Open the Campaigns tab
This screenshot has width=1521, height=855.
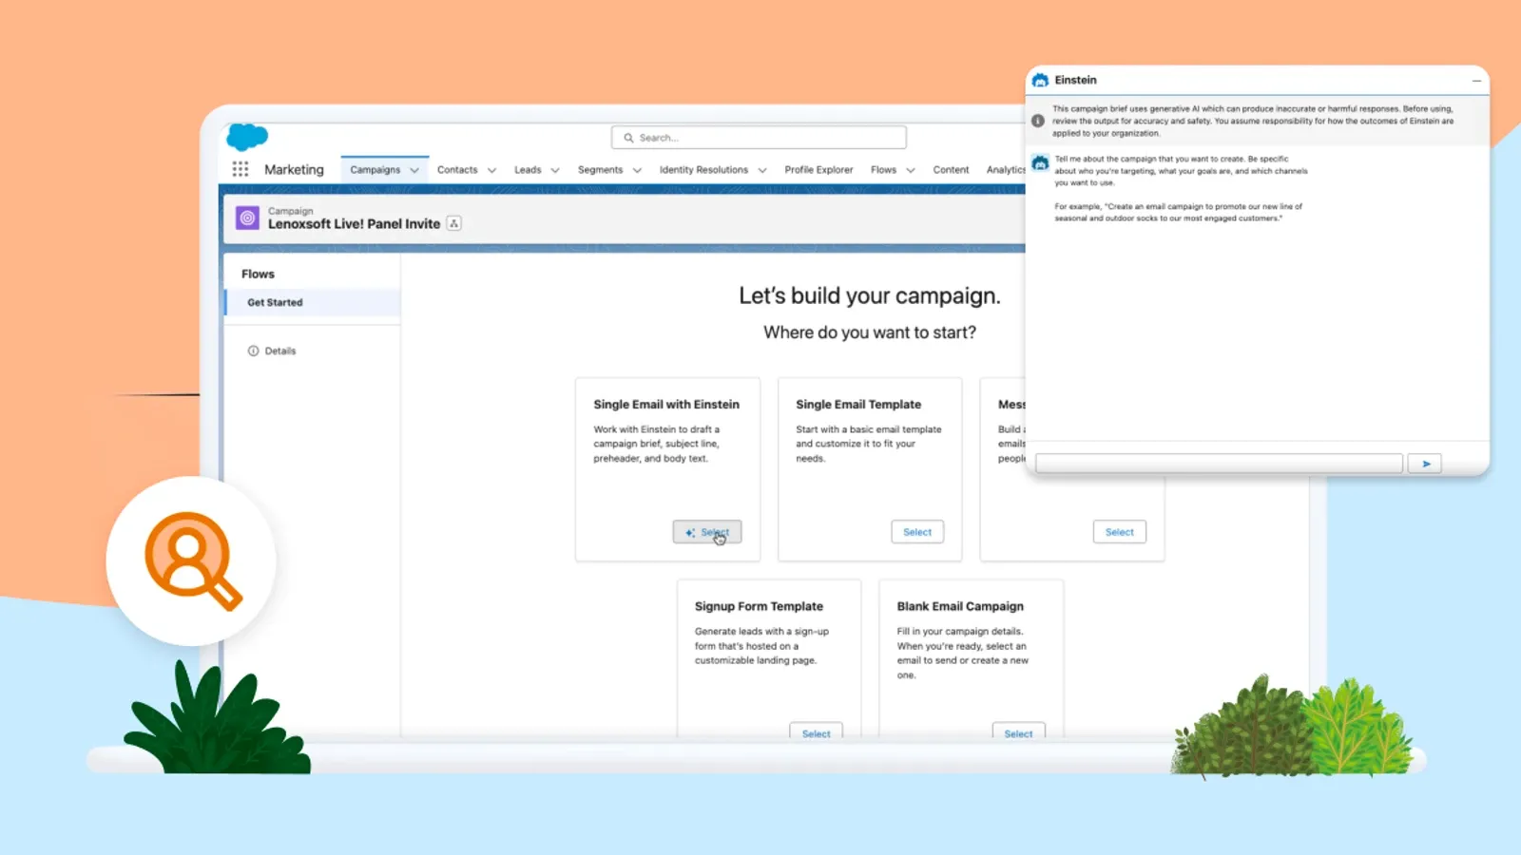pyautogui.click(x=375, y=169)
